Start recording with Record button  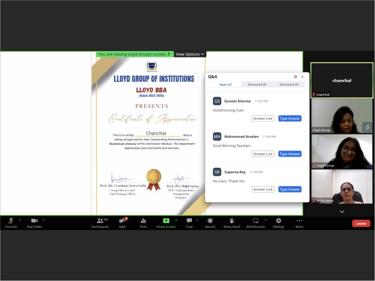click(x=210, y=223)
